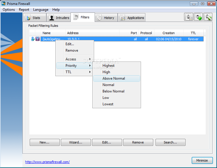Switch to the History tab
217x168 pixels.
click(x=106, y=17)
